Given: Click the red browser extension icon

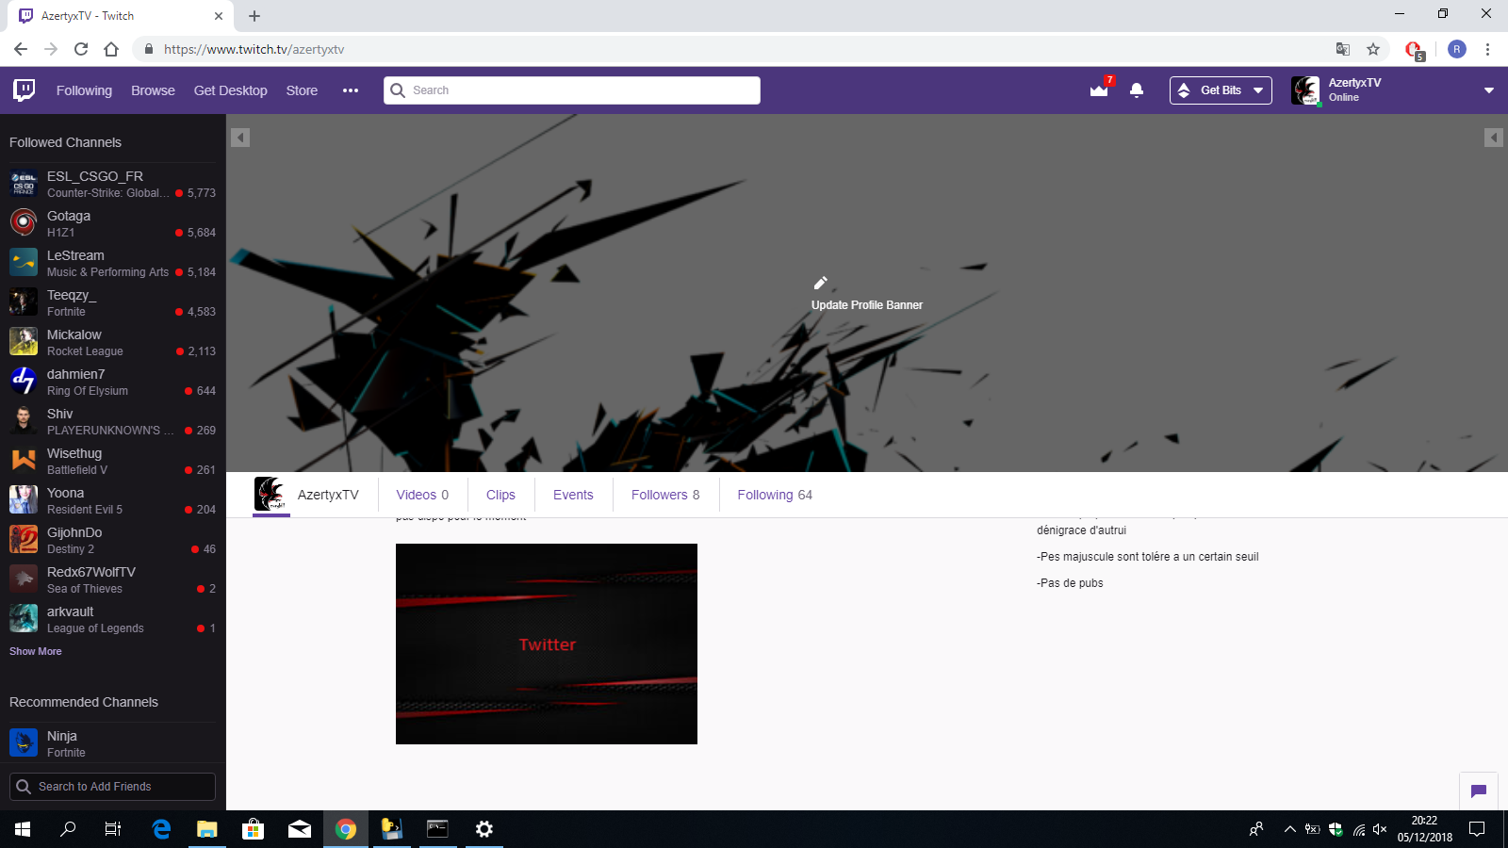Looking at the screenshot, I should click(1414, 50).
